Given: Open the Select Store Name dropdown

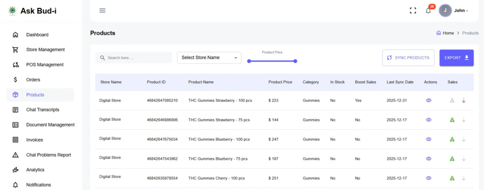Looking at the screenshot, I should [209, 57].
